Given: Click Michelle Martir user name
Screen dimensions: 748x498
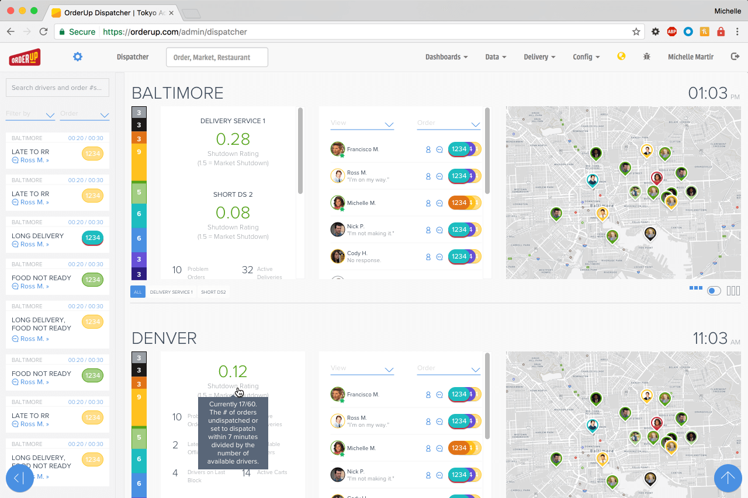Looking at the screenshot, I should click(x=691, y=57).
